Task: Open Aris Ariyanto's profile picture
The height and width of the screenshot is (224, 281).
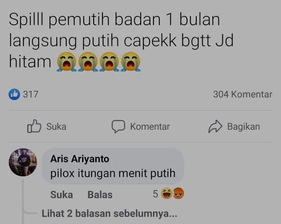Action: coord(23,162)
